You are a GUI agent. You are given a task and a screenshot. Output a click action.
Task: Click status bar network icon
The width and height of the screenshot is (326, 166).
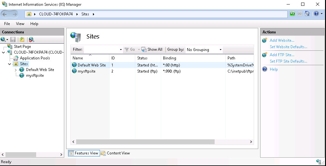click(x=319, y=162)
